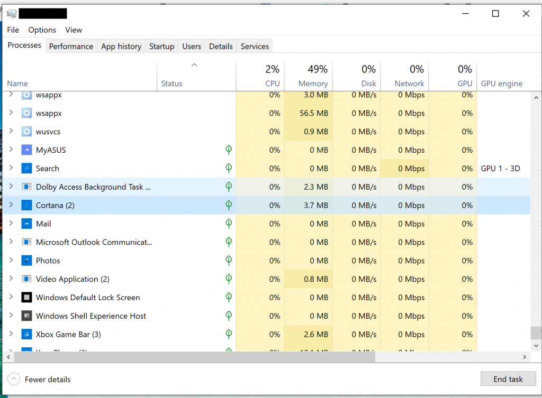Expand the Xbox Game Bar (3) group
Viewport: 542px width, 398px height.
11,334
